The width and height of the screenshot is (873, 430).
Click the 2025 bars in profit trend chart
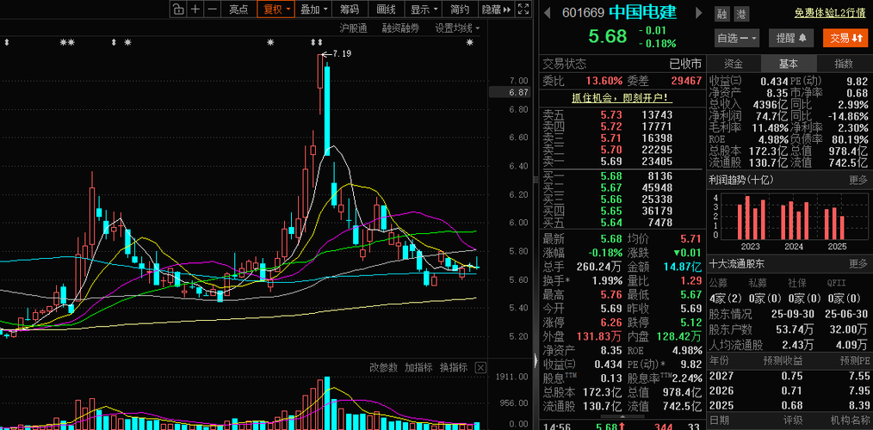(x=835, y=223)
